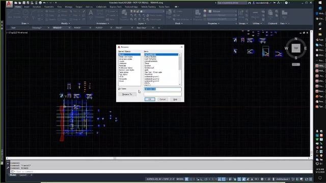Switch to the Layout1 tab

click(23, 175)
